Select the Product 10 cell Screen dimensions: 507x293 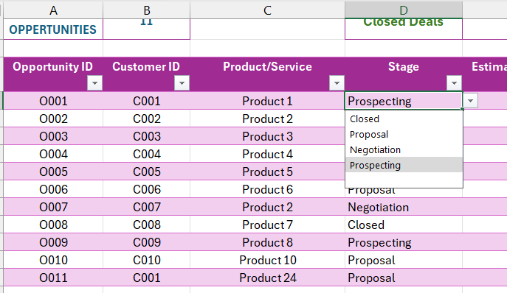(x=267, y=260)
